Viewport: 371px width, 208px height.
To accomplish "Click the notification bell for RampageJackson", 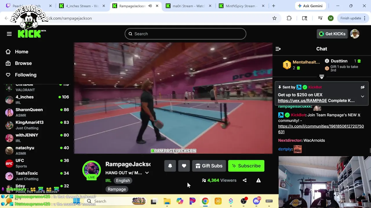I will [x=170, y=166].
